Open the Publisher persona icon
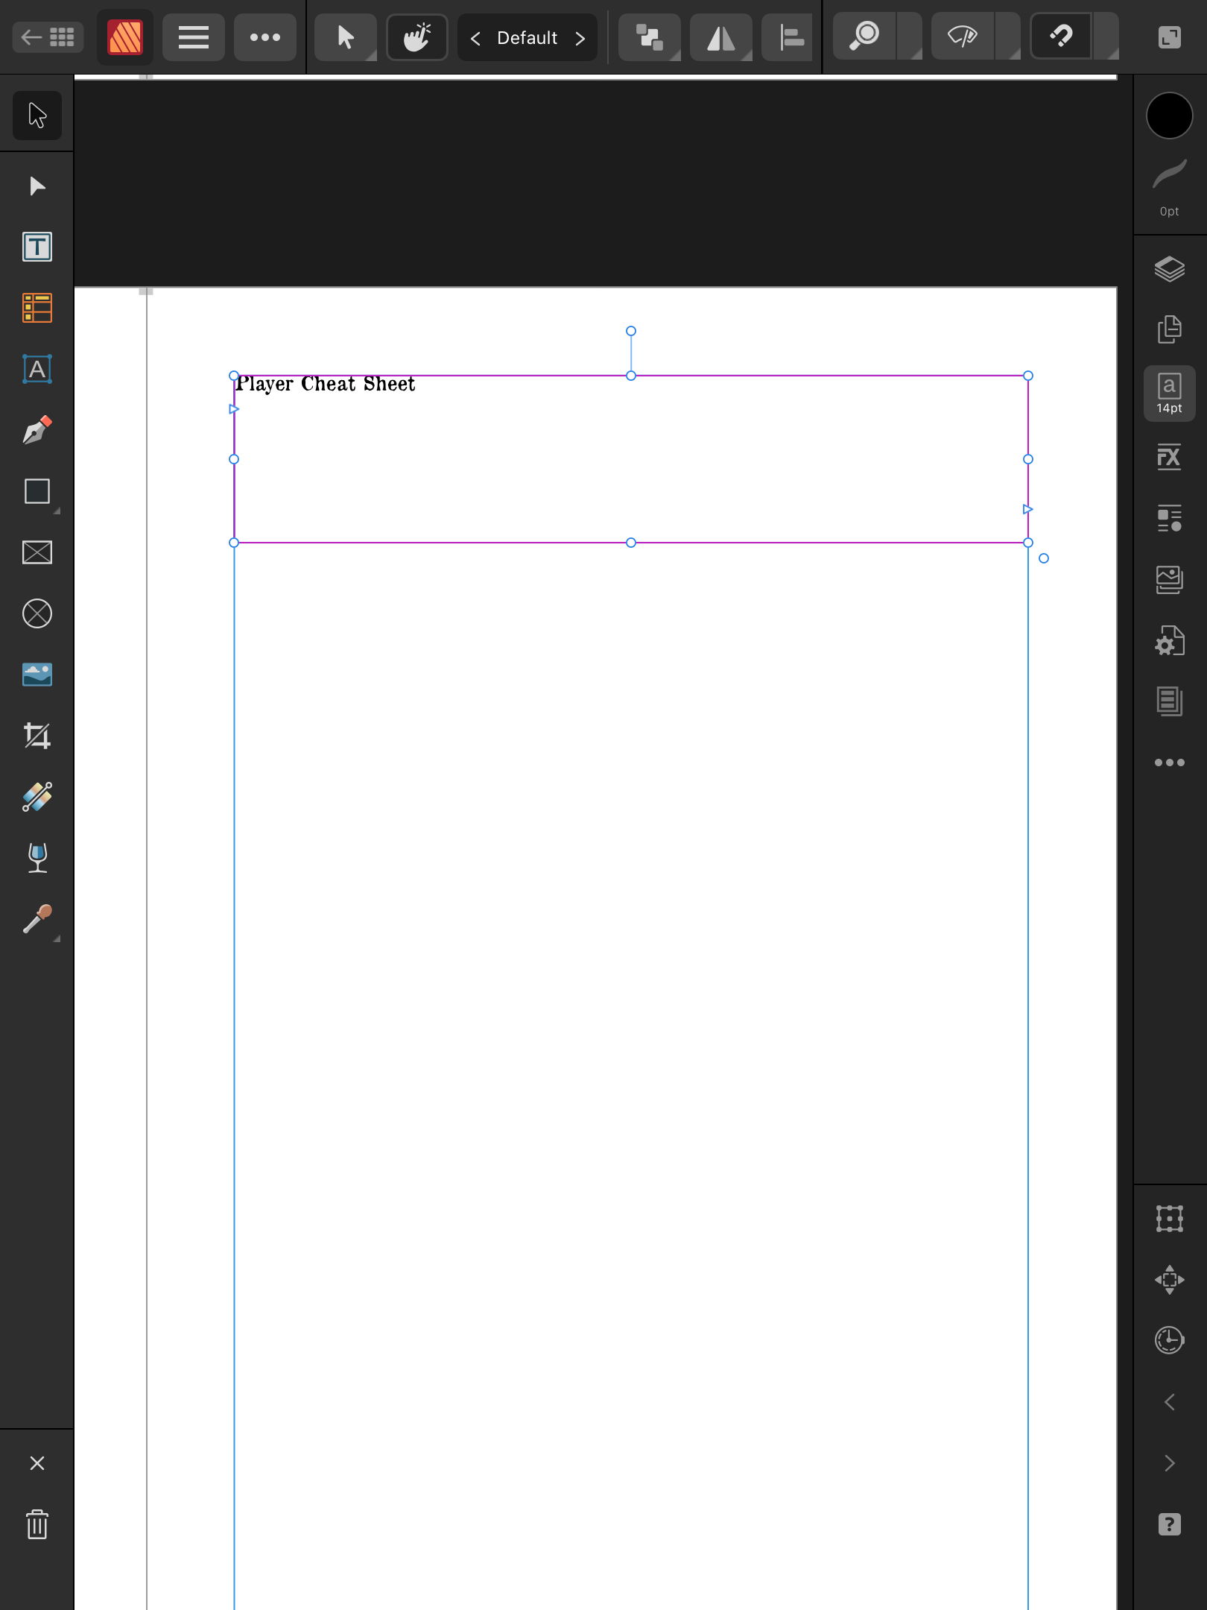 125,37
